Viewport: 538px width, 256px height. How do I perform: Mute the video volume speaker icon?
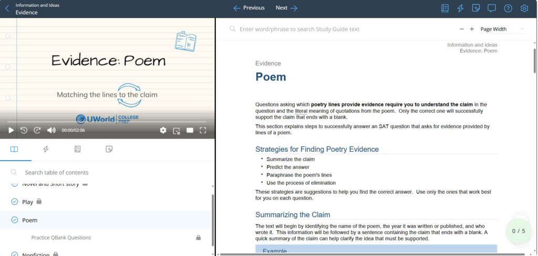tap(51, 130)
